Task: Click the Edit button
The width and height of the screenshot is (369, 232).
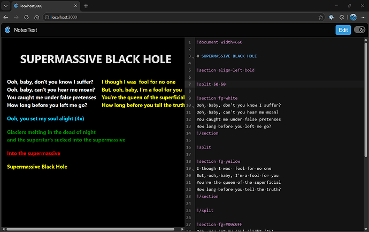Action: [343, 30]
